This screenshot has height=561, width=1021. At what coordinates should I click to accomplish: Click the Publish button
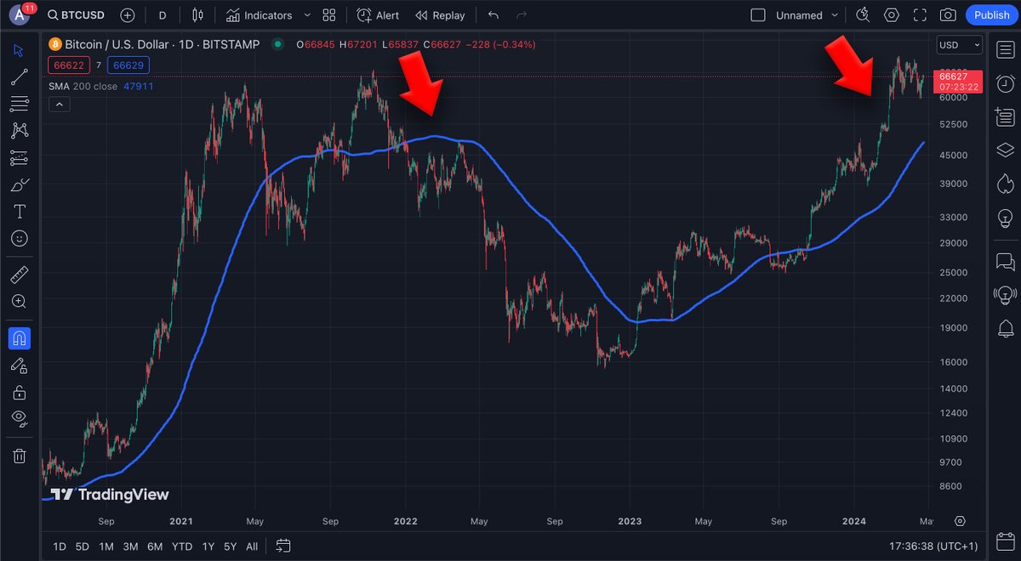click(991, 15)
